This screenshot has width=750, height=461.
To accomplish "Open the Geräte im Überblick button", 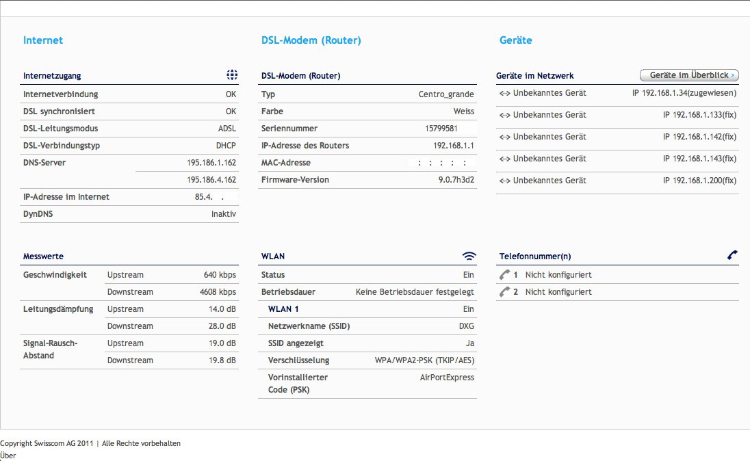I will pos(689,75).
